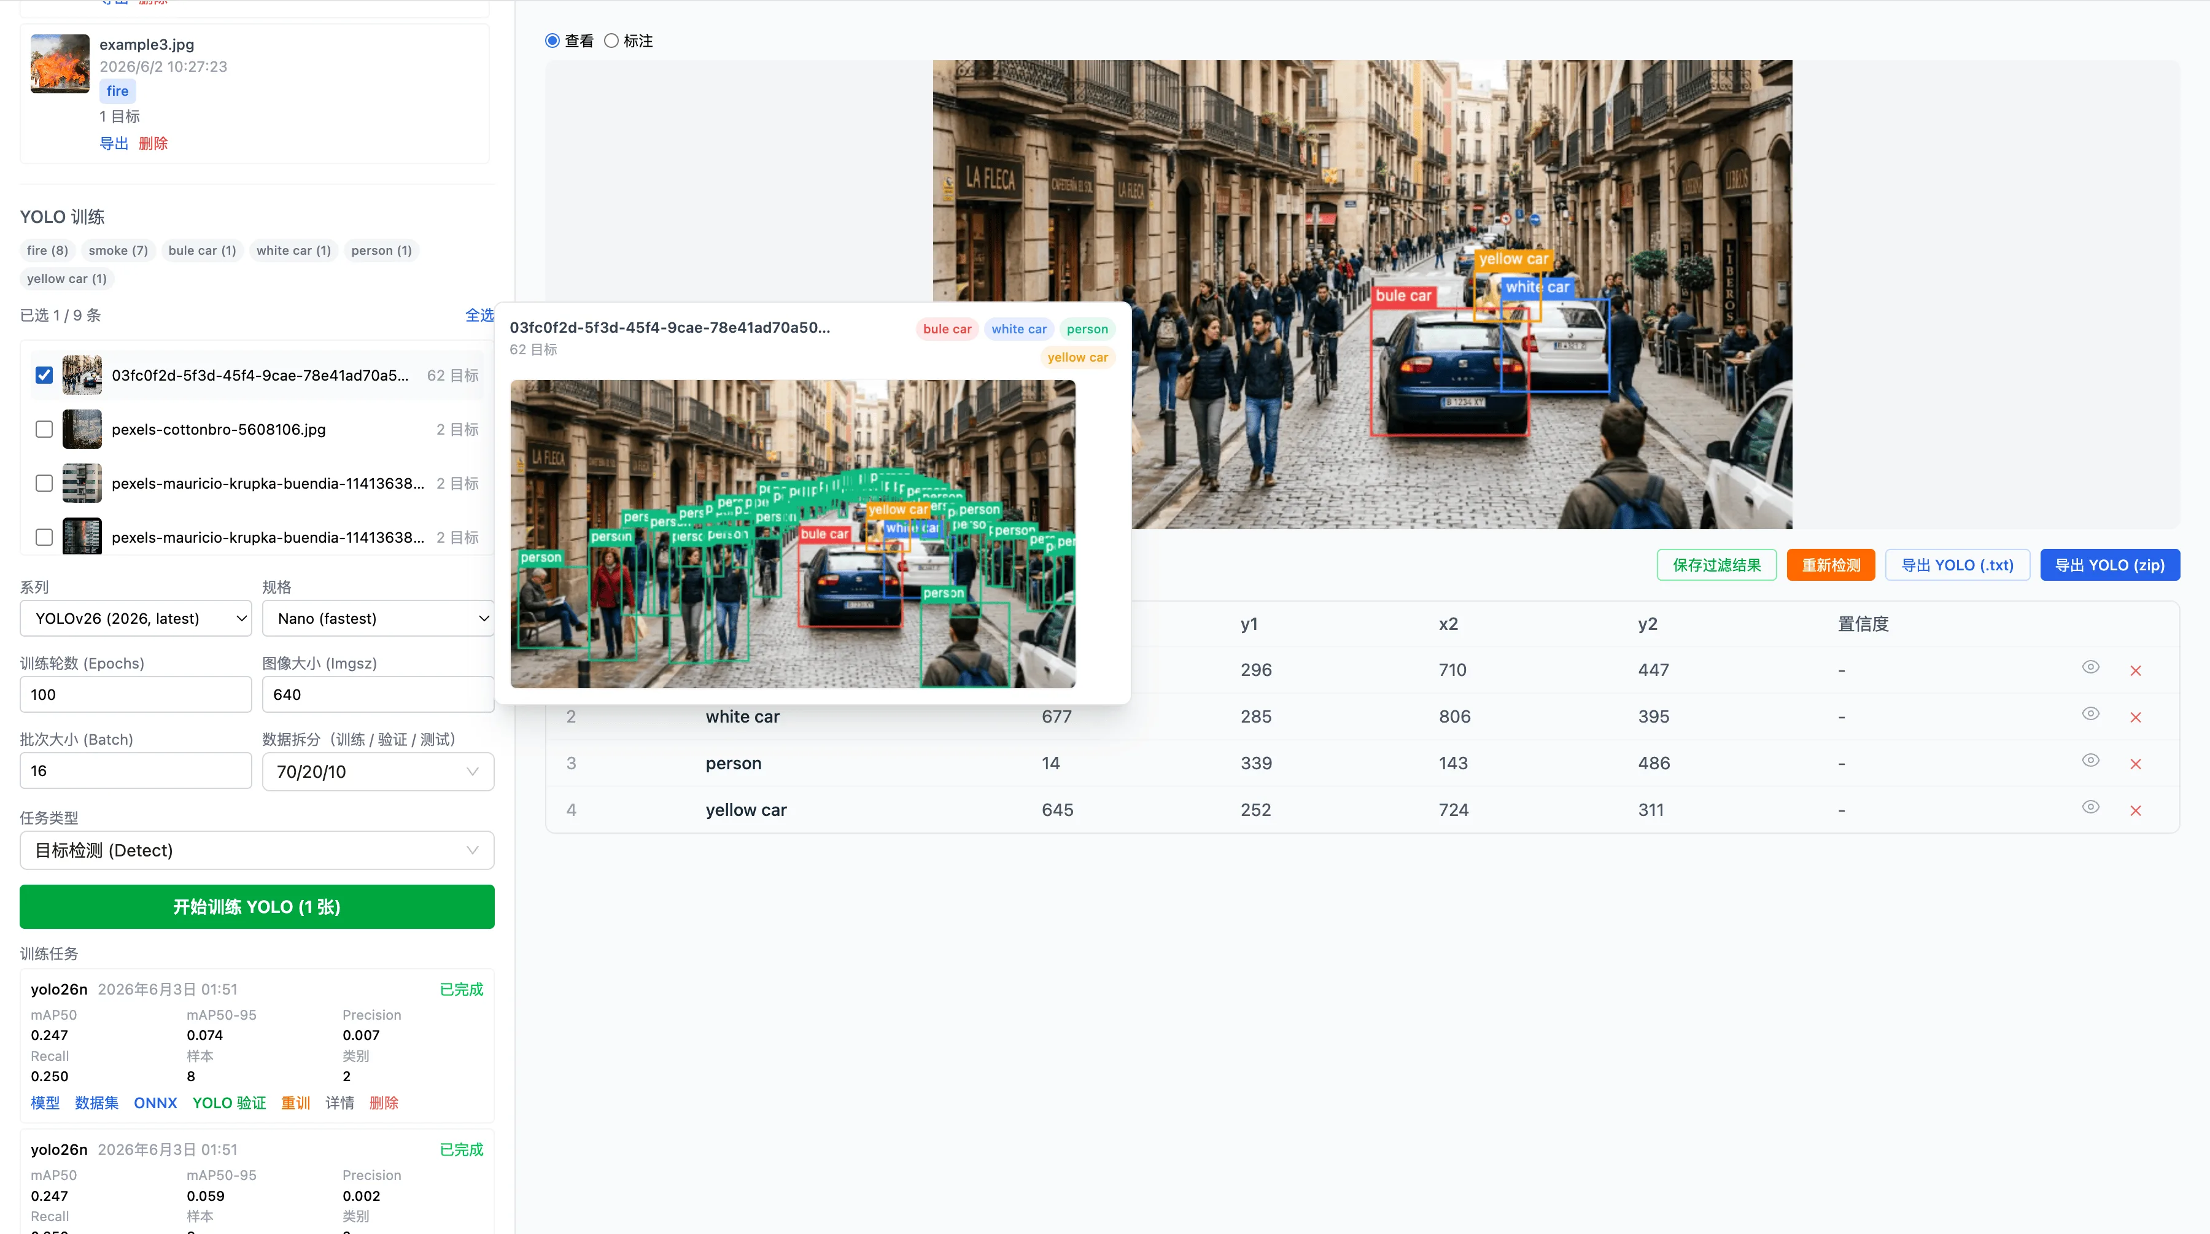Select the white car (1) class chip

pyautogui.click(x=293, y=250)
